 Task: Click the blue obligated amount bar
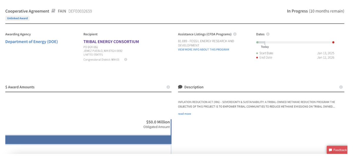[x=88, y=140]
